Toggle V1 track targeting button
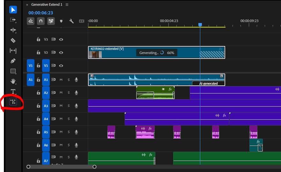The width and height of the screenshot is (281, 172). [x=46, y=66]
